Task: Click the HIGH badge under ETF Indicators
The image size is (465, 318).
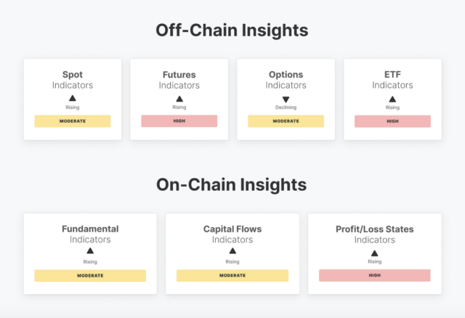Action: pyautogui.click(x=392, y=121)
